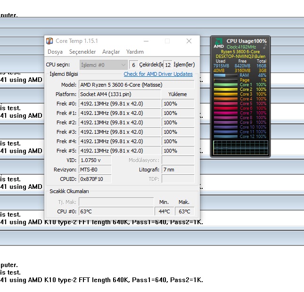Image resolution: width=304 pixels, height=292 pixels.
Task: Click total memory 16GB in gadget
Action: click(x=261, y=65)
